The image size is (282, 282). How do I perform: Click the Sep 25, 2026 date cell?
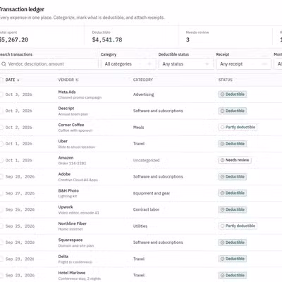point(20,226)
